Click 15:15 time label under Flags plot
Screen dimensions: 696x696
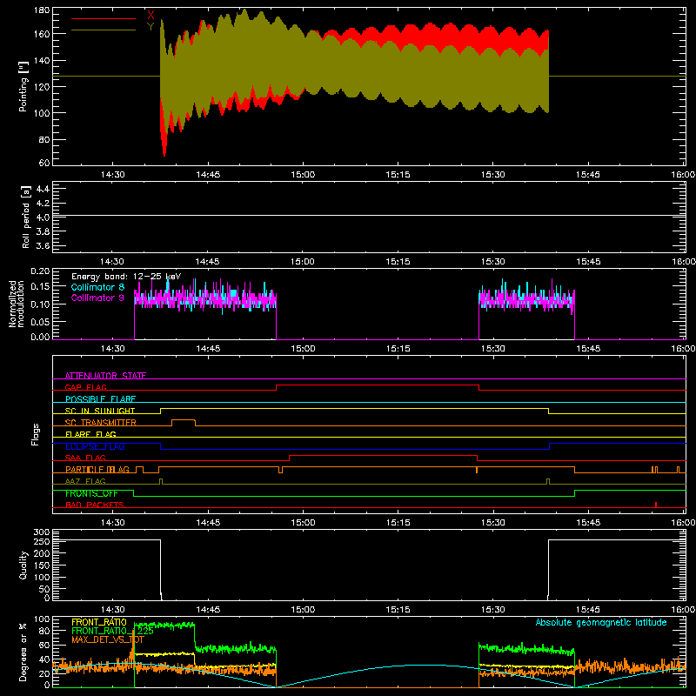(398, 523)
